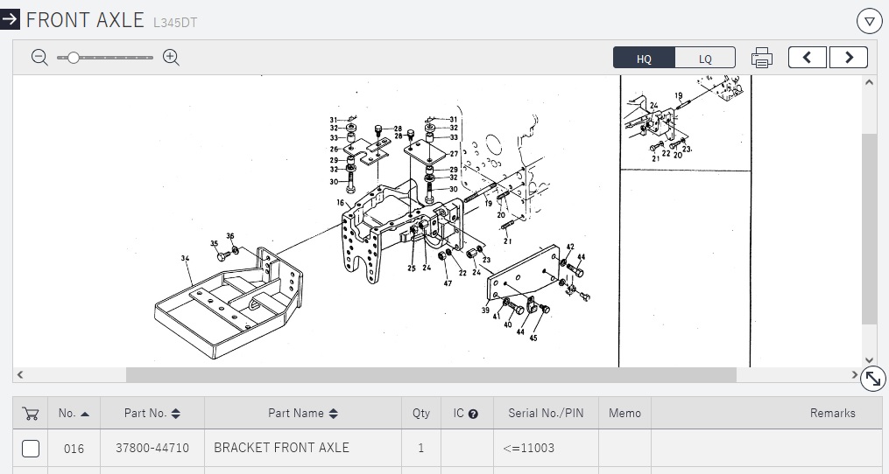
Task: Expand the circled triangle dropdown at top right
Action: click(869, 20)
